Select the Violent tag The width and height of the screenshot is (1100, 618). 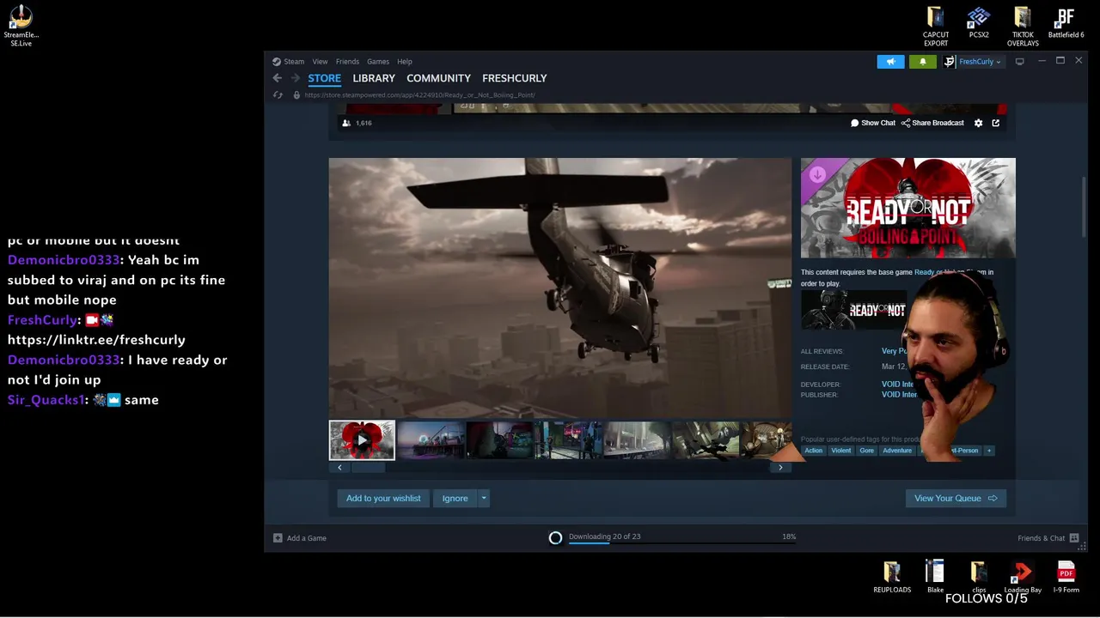[841, 451]
